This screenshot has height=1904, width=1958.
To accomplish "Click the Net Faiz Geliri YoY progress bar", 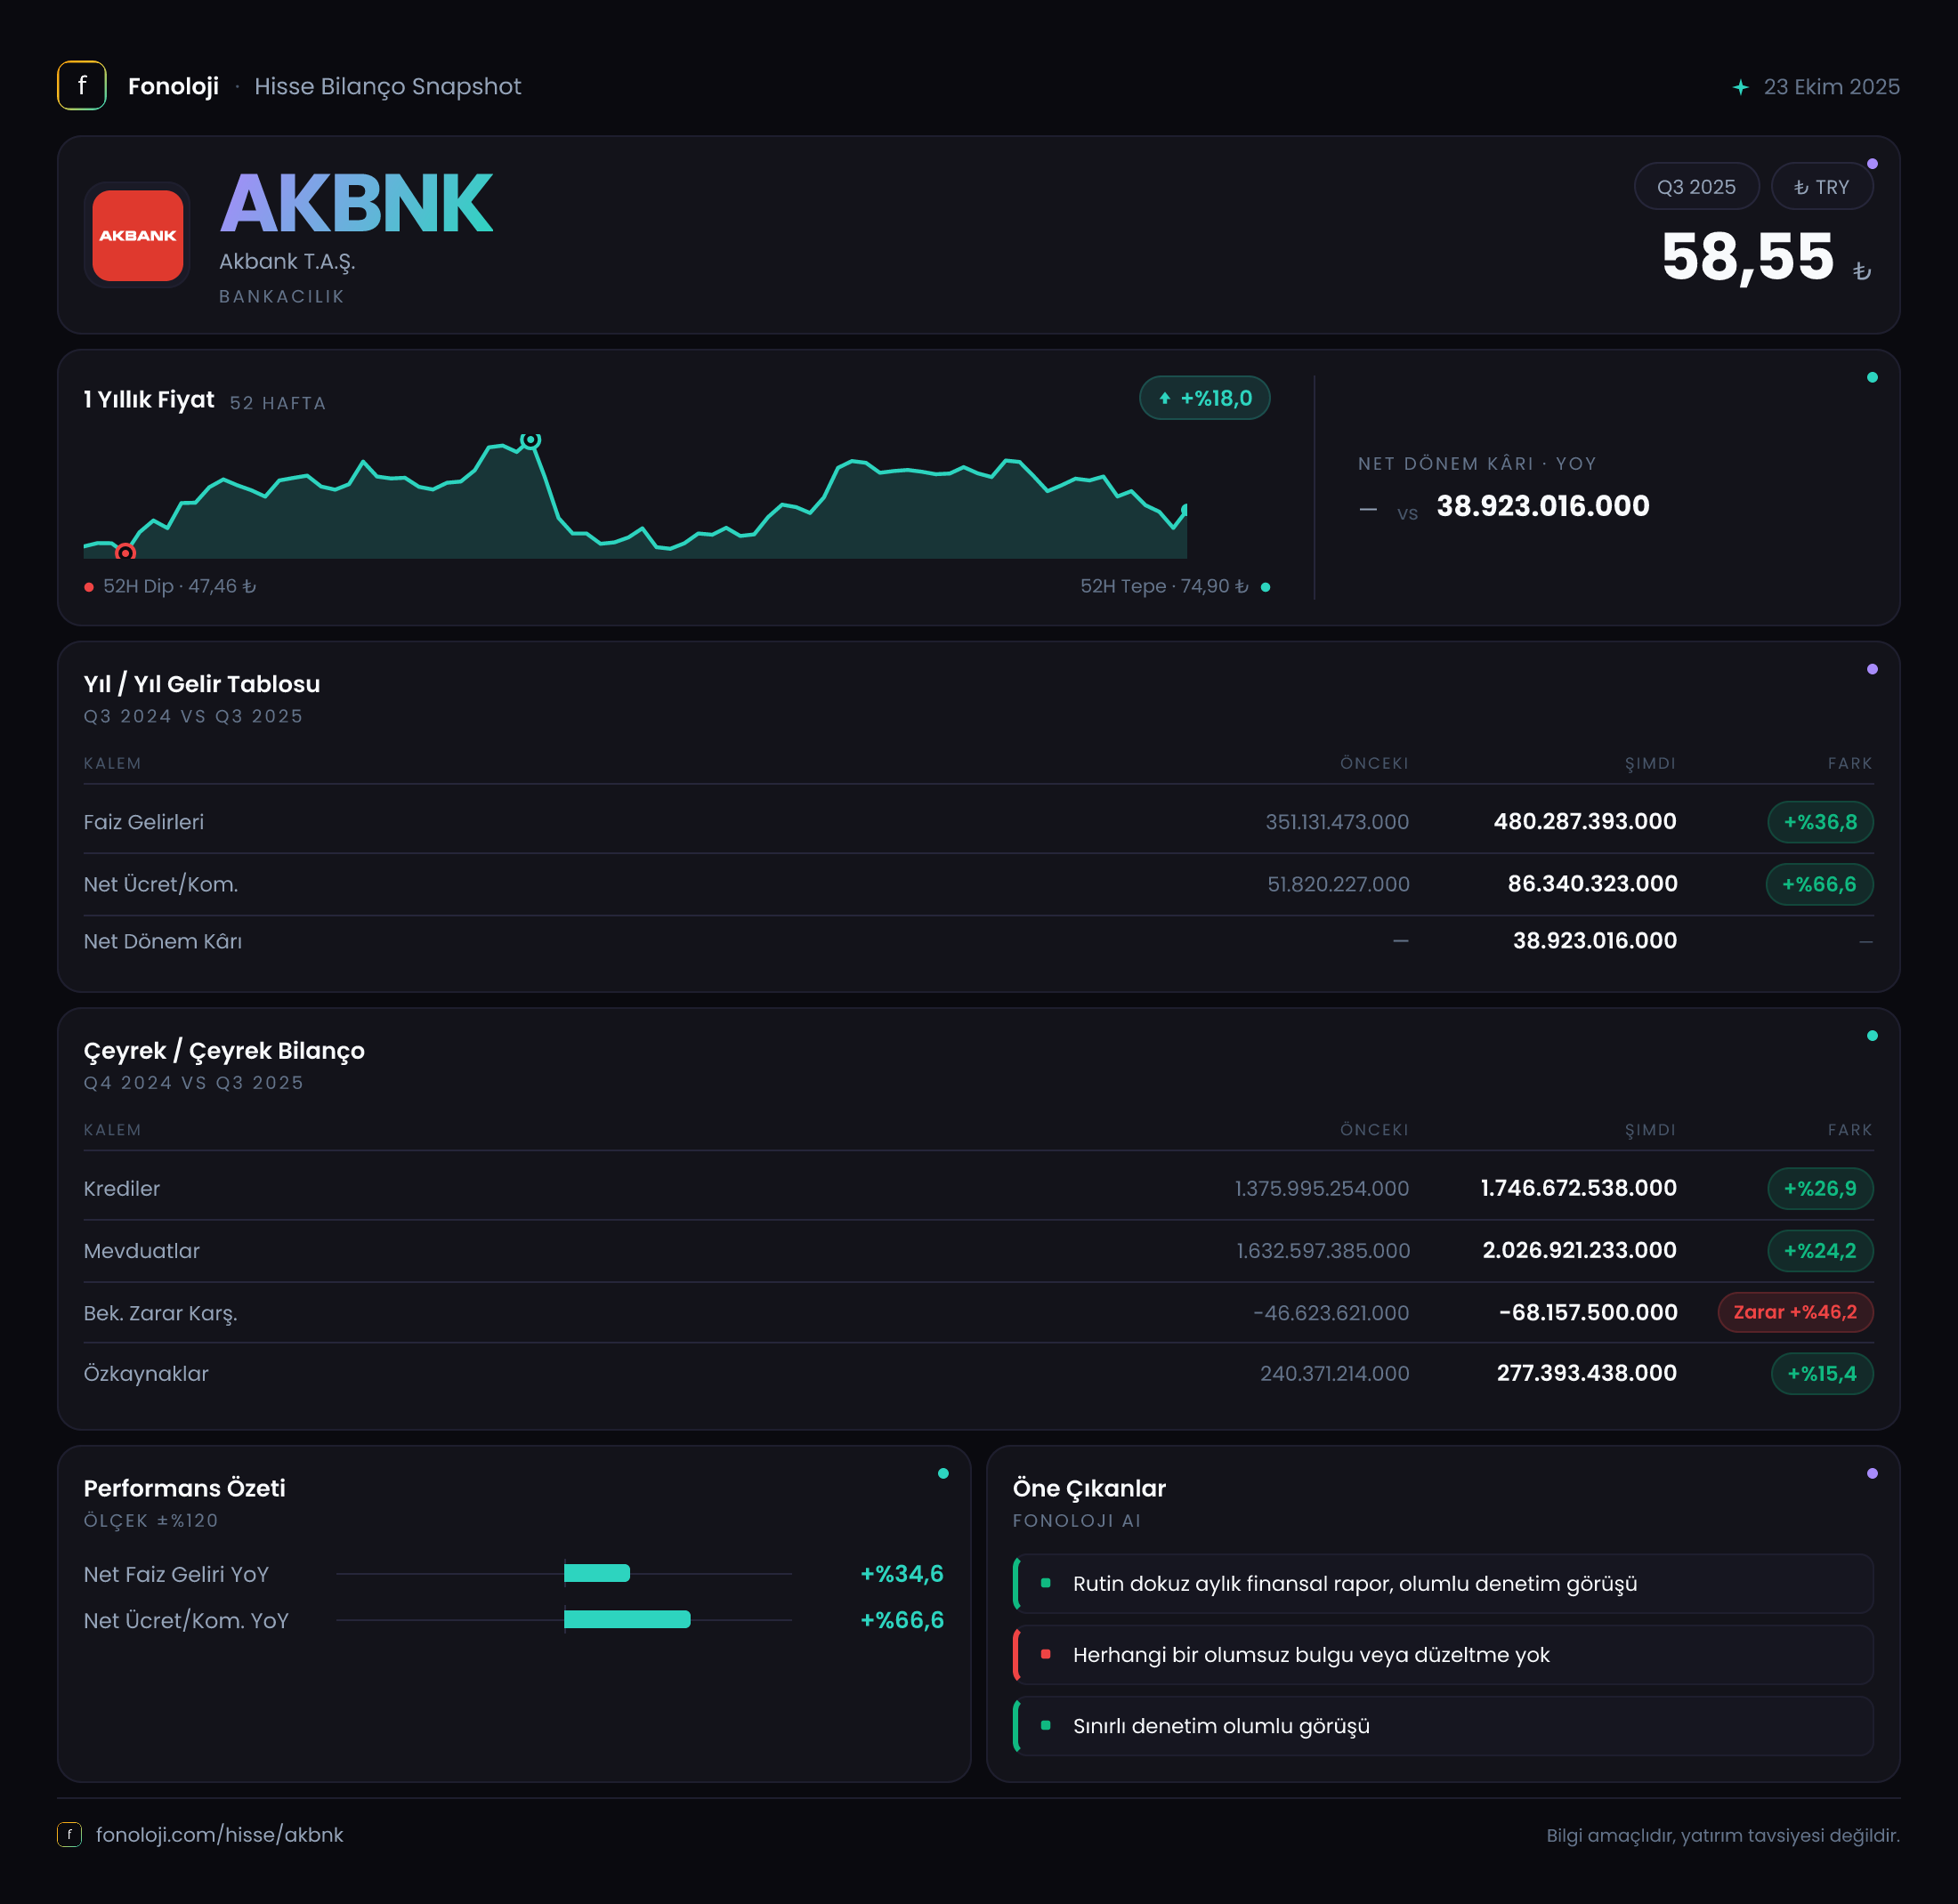I will 564,1573.
